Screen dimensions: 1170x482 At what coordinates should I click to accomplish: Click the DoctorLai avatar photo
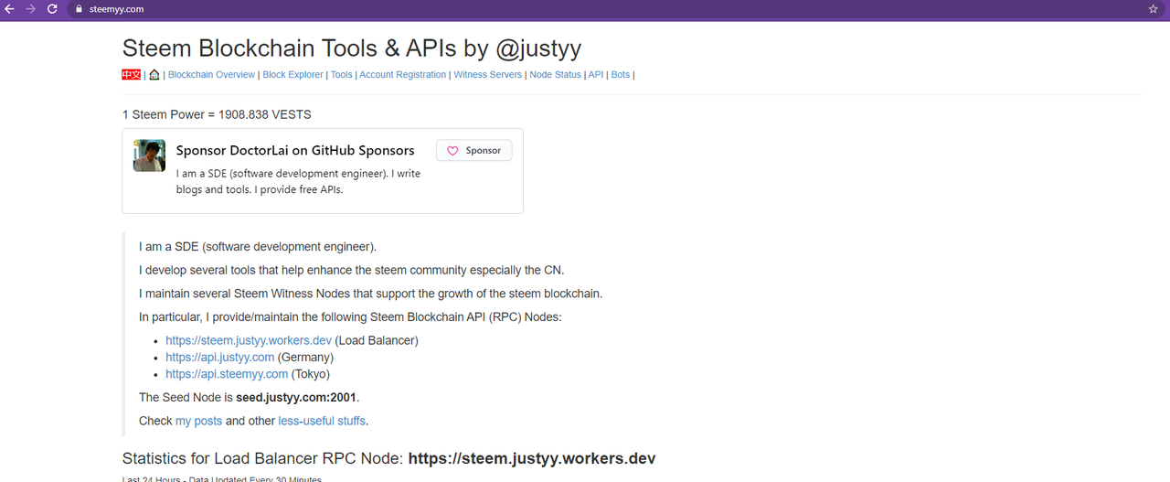click(149, 155)
